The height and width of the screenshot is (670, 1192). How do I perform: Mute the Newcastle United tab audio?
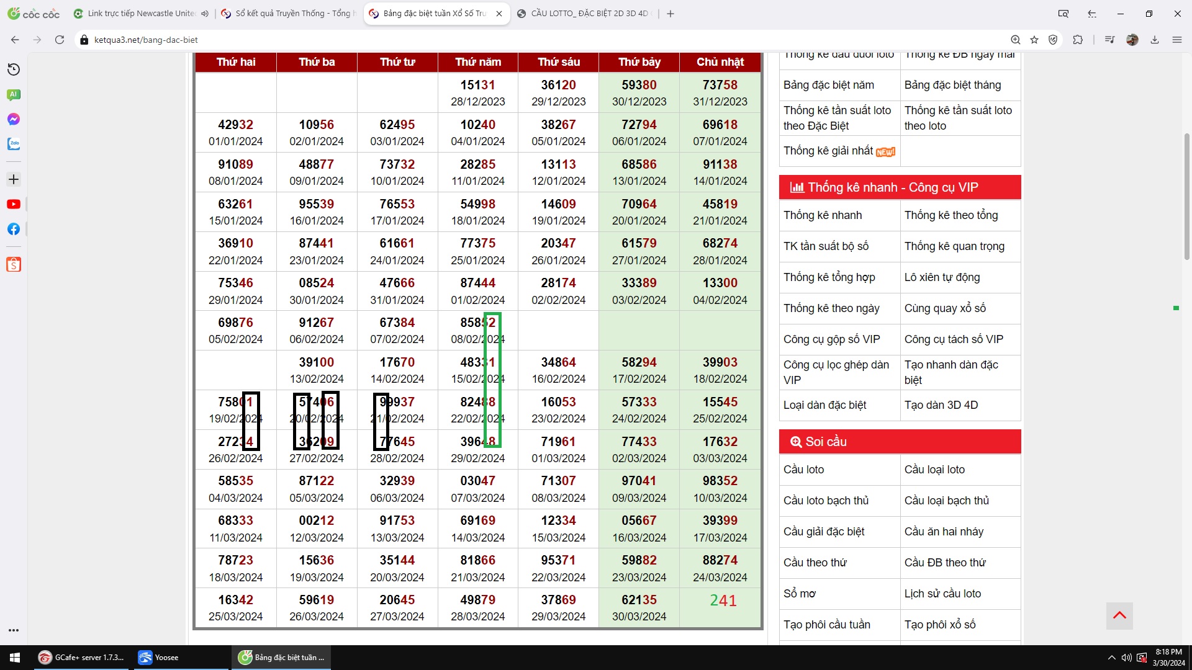205,14
